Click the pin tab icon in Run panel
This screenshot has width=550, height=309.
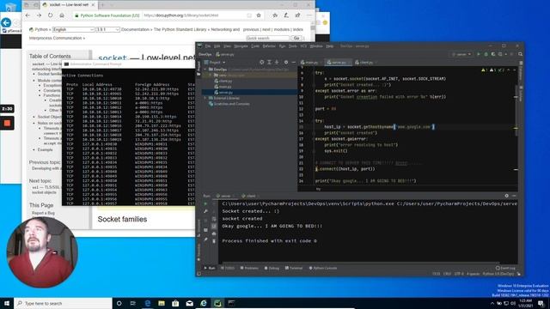[205, 240]
